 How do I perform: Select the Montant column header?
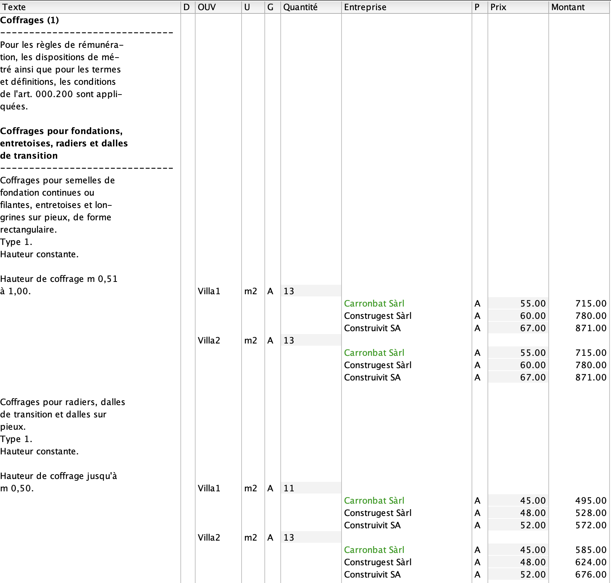tap(579, 7)
